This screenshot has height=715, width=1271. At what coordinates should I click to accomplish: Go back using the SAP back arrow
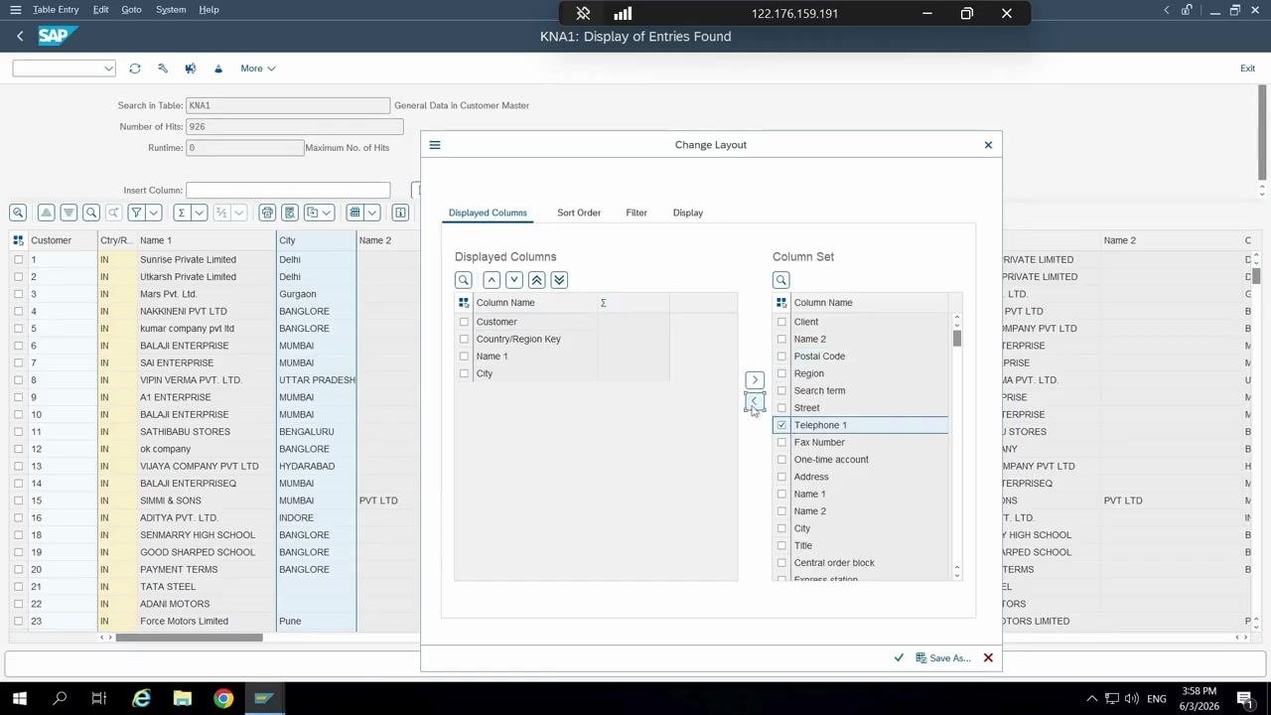pos(20,36)
